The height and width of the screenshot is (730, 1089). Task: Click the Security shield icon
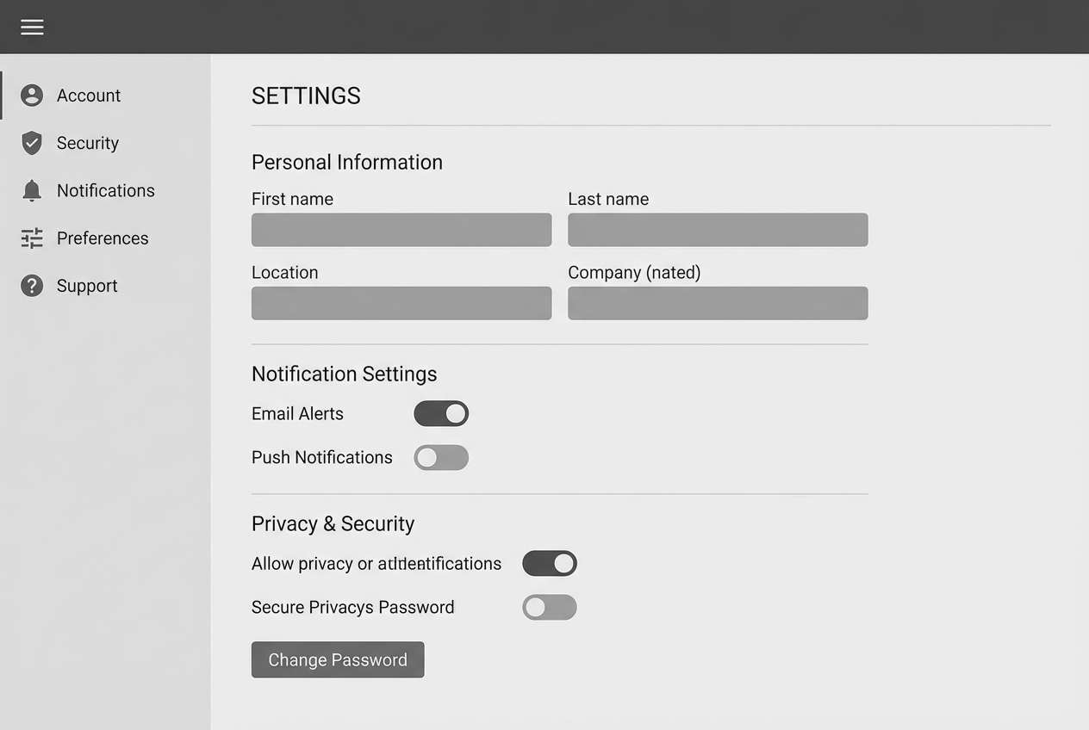point(32,143)
